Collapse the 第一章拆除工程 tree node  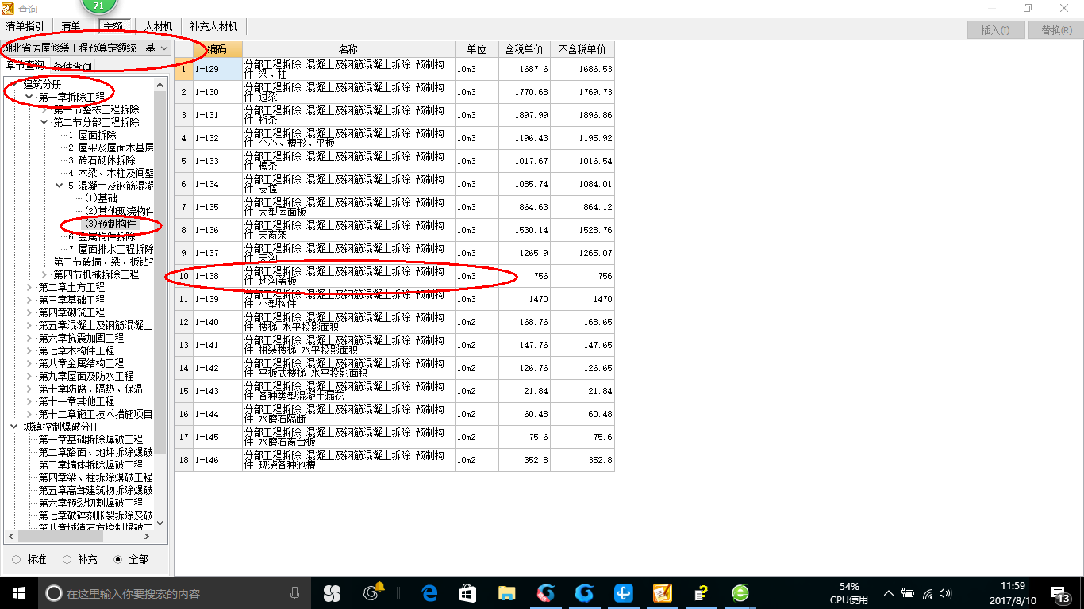point(29,97)
